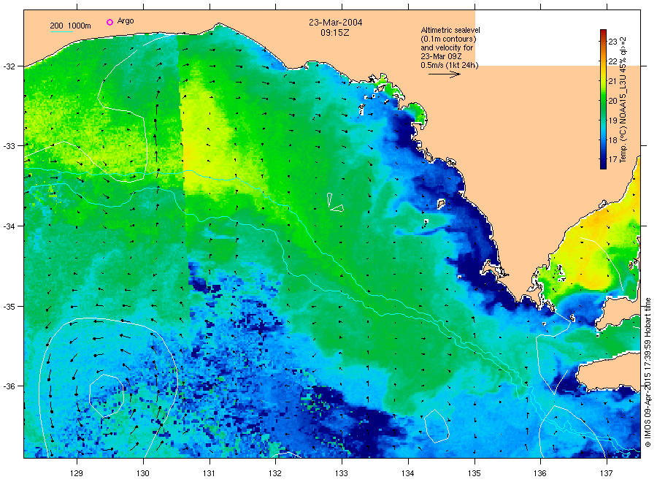Click longitude label '137'

point(607,473)
